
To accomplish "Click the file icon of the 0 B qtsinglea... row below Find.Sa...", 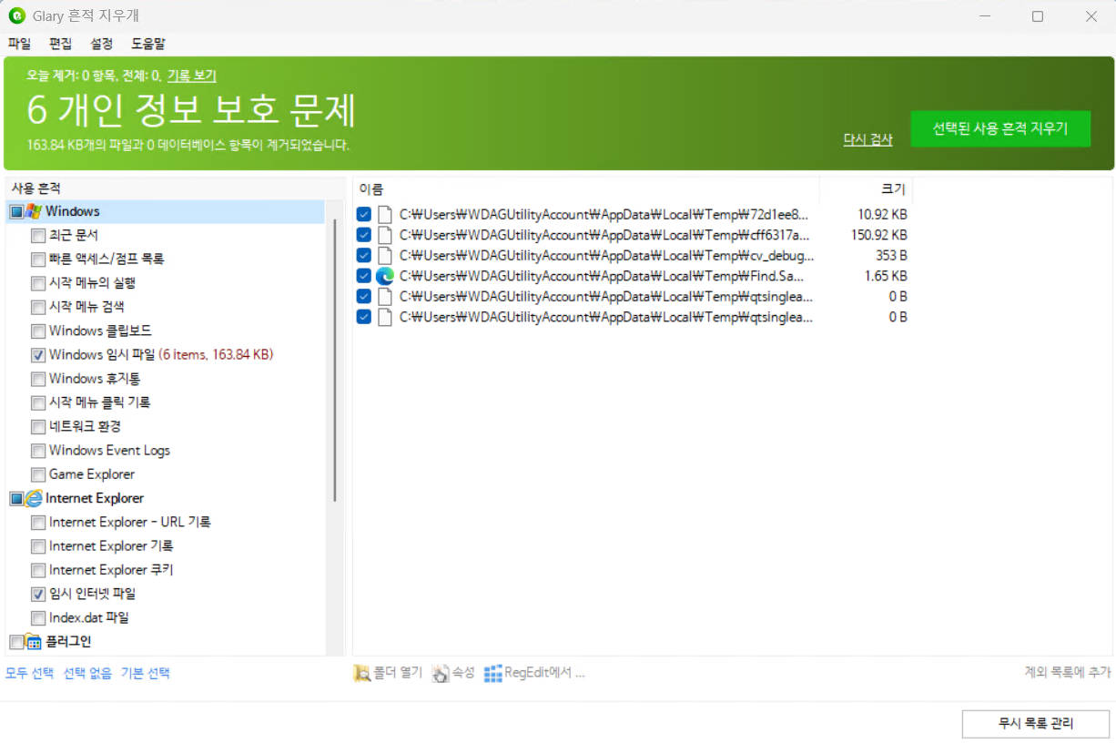I will pos(384,297).
